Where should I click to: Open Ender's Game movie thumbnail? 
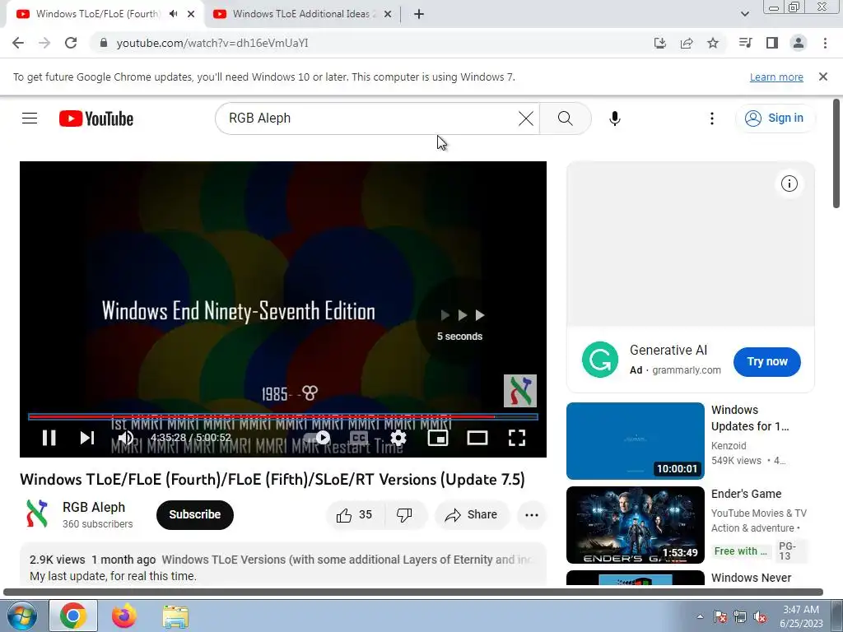coord(635,524)
